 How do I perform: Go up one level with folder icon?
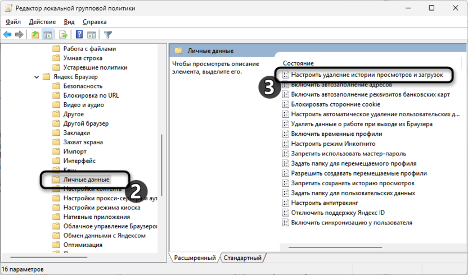35,35
